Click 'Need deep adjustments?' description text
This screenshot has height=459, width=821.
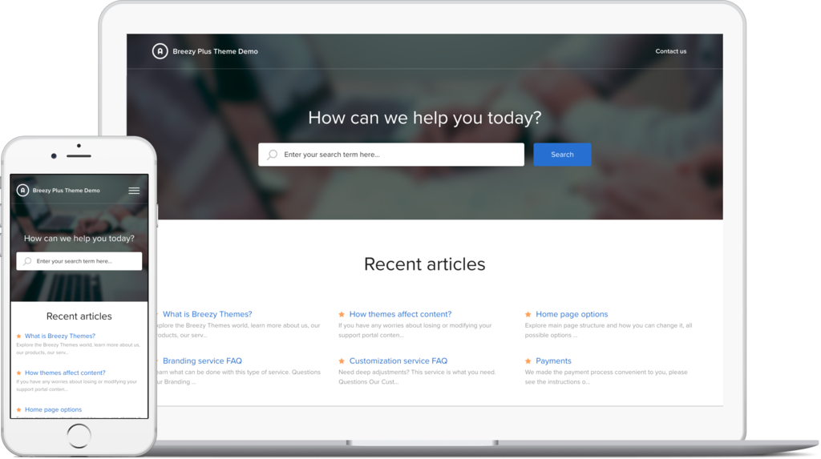(x=417, y=376)
